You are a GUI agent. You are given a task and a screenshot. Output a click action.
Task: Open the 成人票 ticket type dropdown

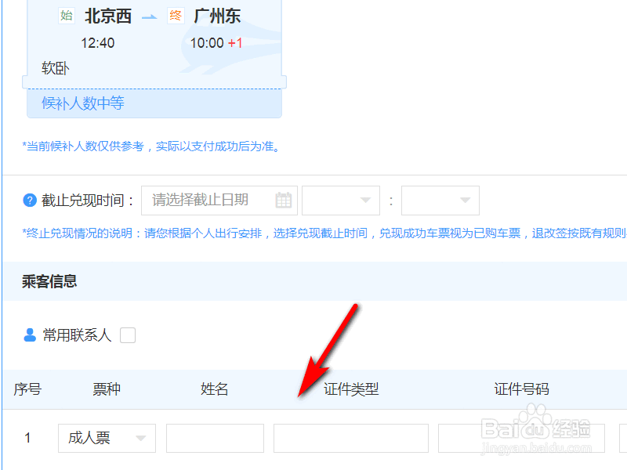click(x=107, y=438)
